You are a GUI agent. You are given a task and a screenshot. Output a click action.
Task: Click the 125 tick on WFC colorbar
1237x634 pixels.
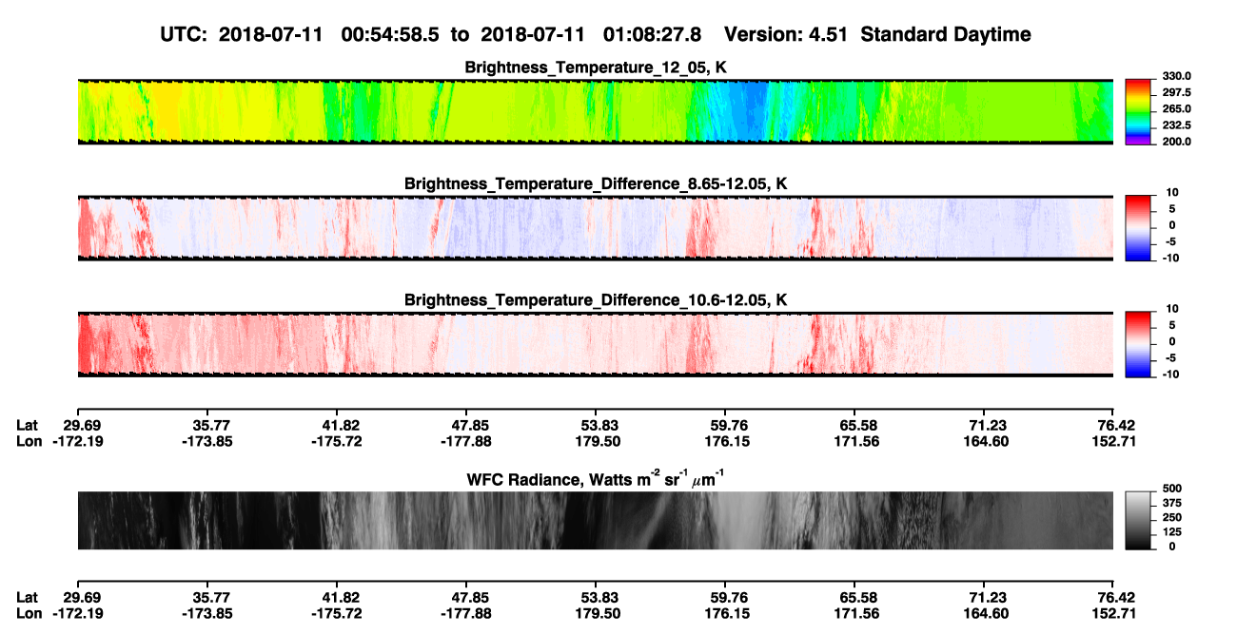pos(1171,532)
